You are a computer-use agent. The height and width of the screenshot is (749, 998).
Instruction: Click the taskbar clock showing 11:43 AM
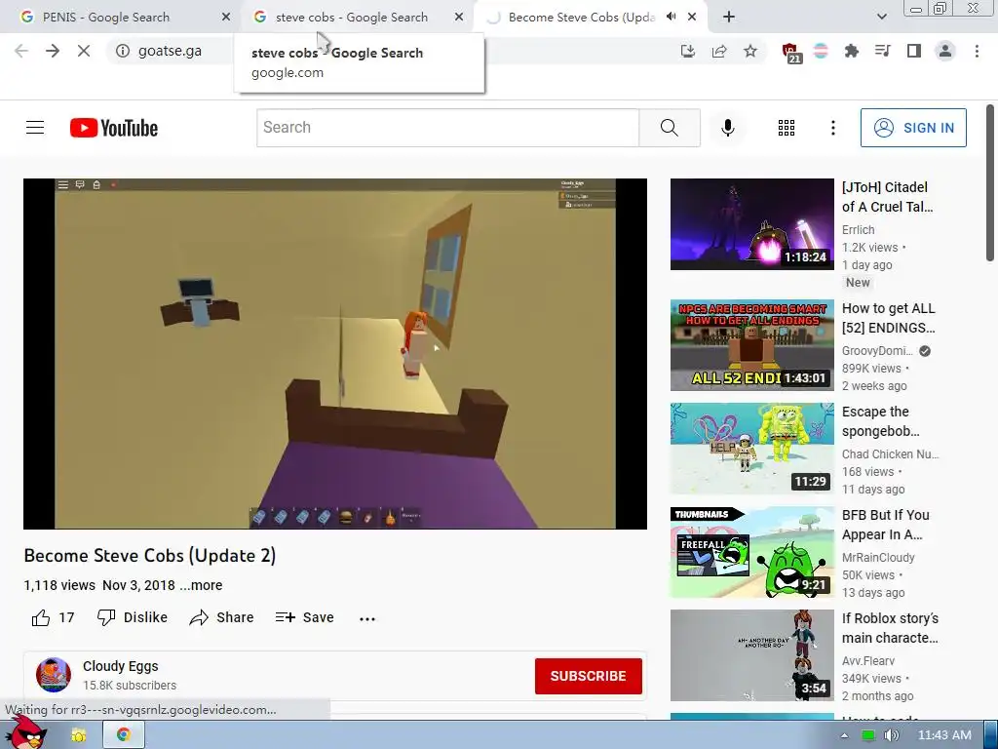point(943,735)
